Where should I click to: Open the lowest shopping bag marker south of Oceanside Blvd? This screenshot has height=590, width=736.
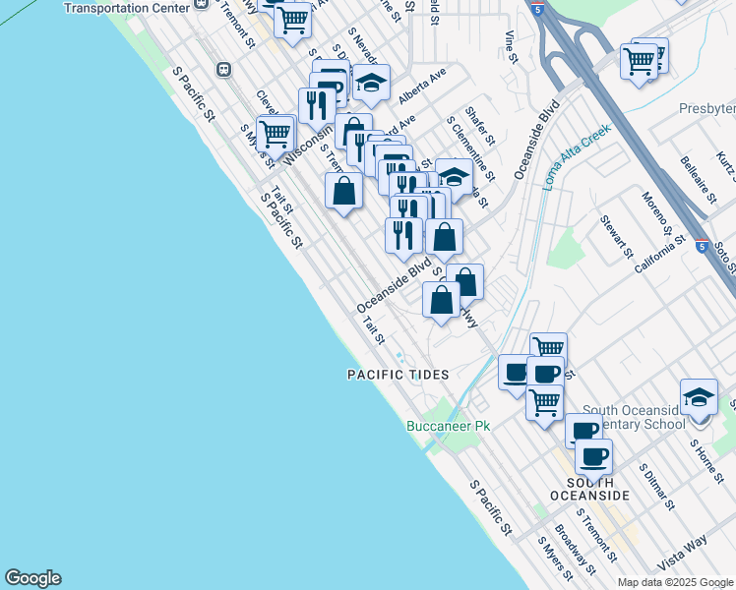442,298
